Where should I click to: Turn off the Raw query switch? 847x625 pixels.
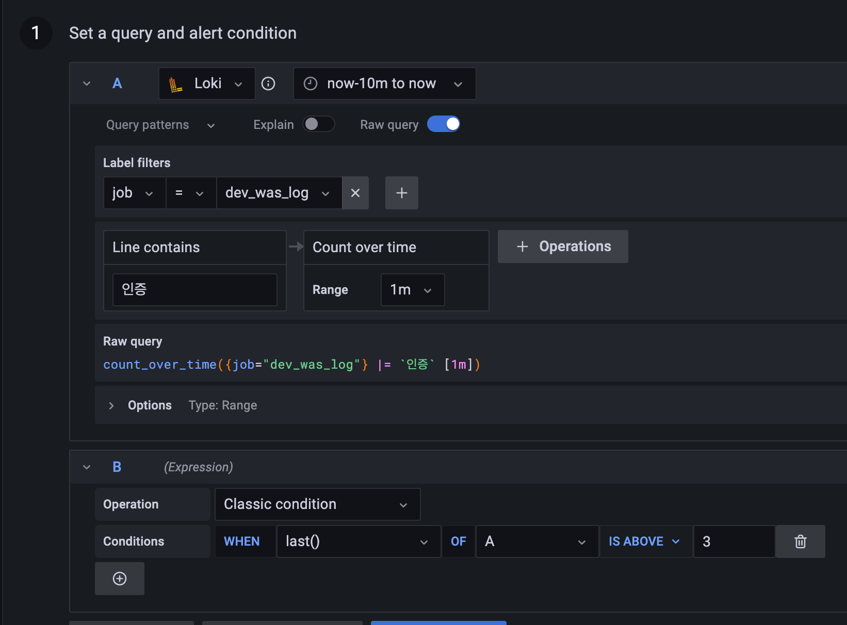click(x=444, y=124)
